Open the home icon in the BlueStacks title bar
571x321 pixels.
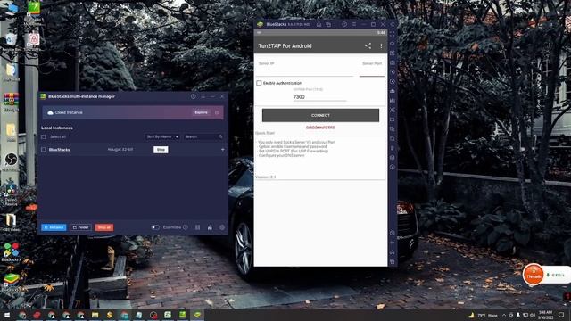pos(319,24)
